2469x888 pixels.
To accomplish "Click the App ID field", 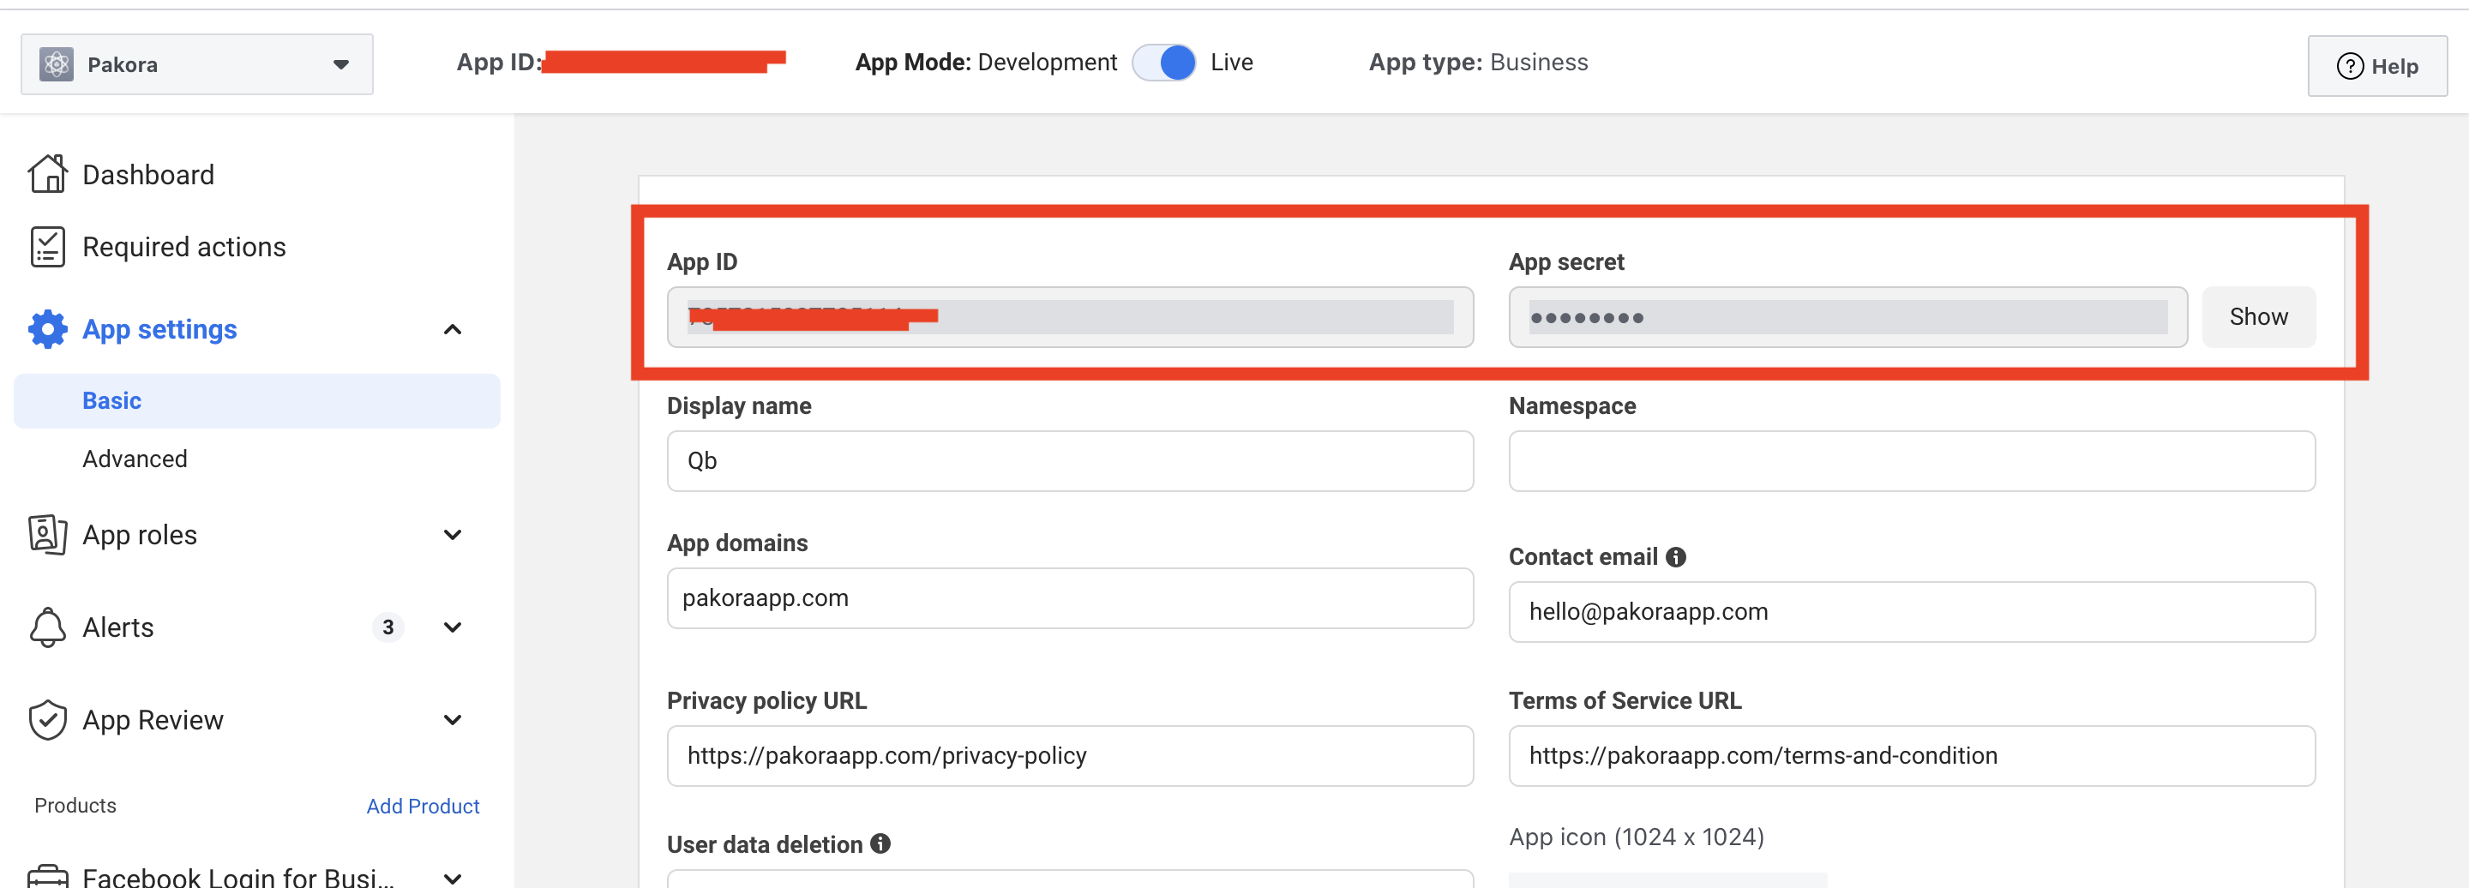I will click(x=1070, y=317).
